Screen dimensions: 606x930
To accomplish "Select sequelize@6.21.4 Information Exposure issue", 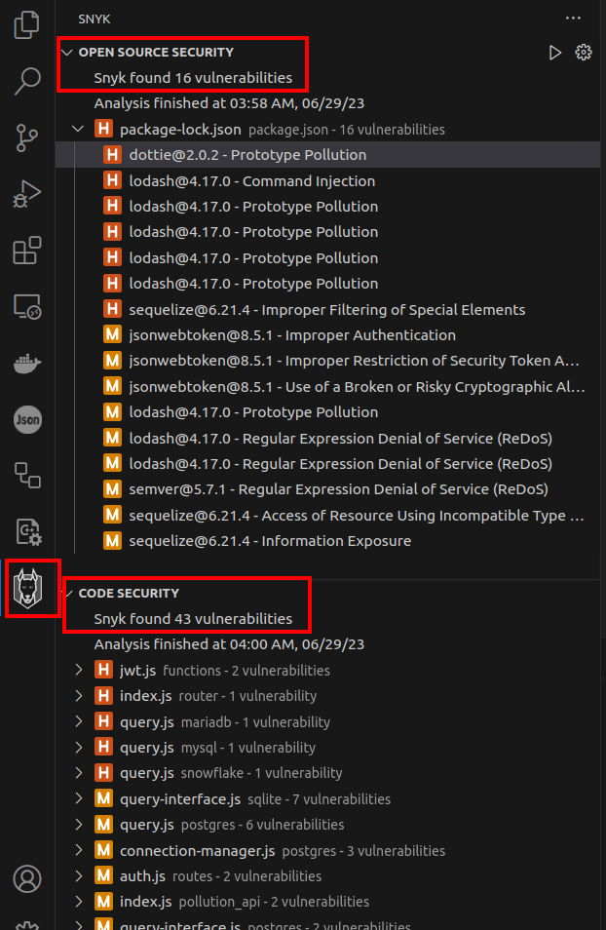I will [x=270, y=541].
